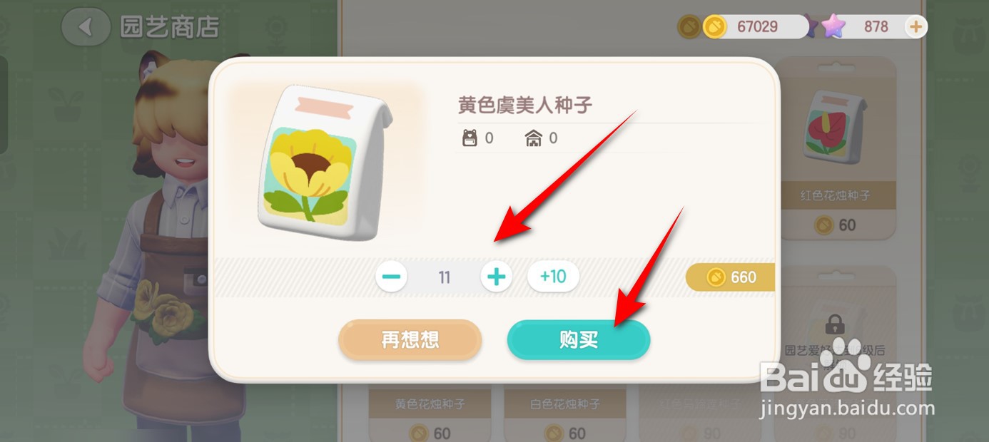Tap the gold coin balance icon
The image size is (989, 442).
714,27
